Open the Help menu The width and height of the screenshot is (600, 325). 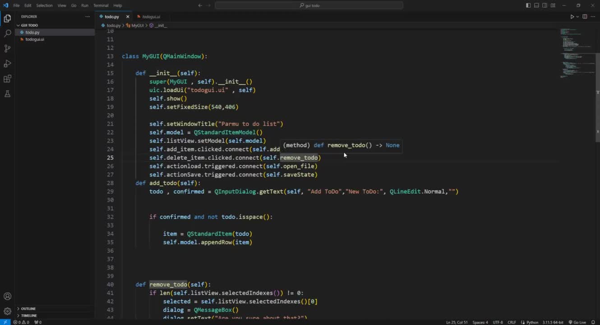pos(117,5)
